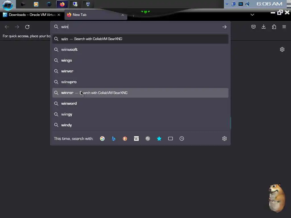Open search settings gear in the dropdown

pyautogui.click(x=225, y=139)
